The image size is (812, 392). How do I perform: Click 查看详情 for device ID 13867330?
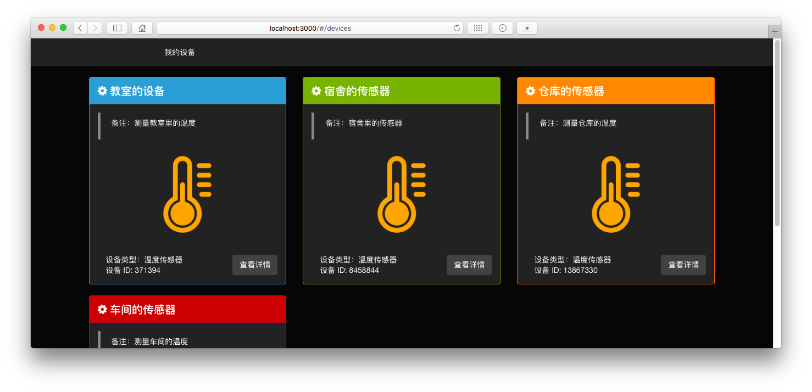pos(683,265)
